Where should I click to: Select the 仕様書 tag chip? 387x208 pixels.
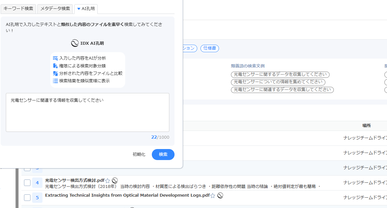coord(210,48)
